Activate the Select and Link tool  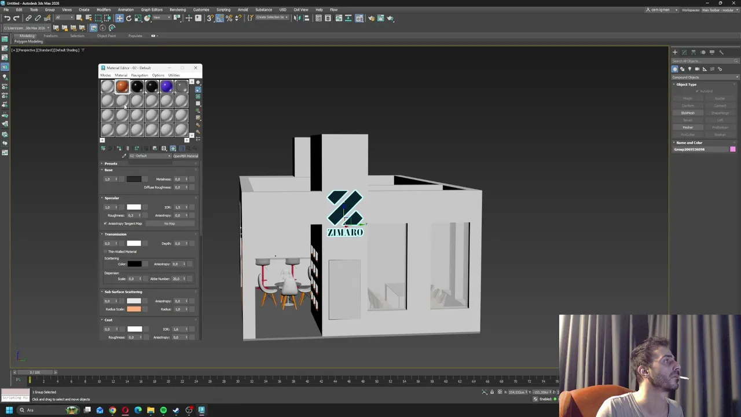point(28,18)
